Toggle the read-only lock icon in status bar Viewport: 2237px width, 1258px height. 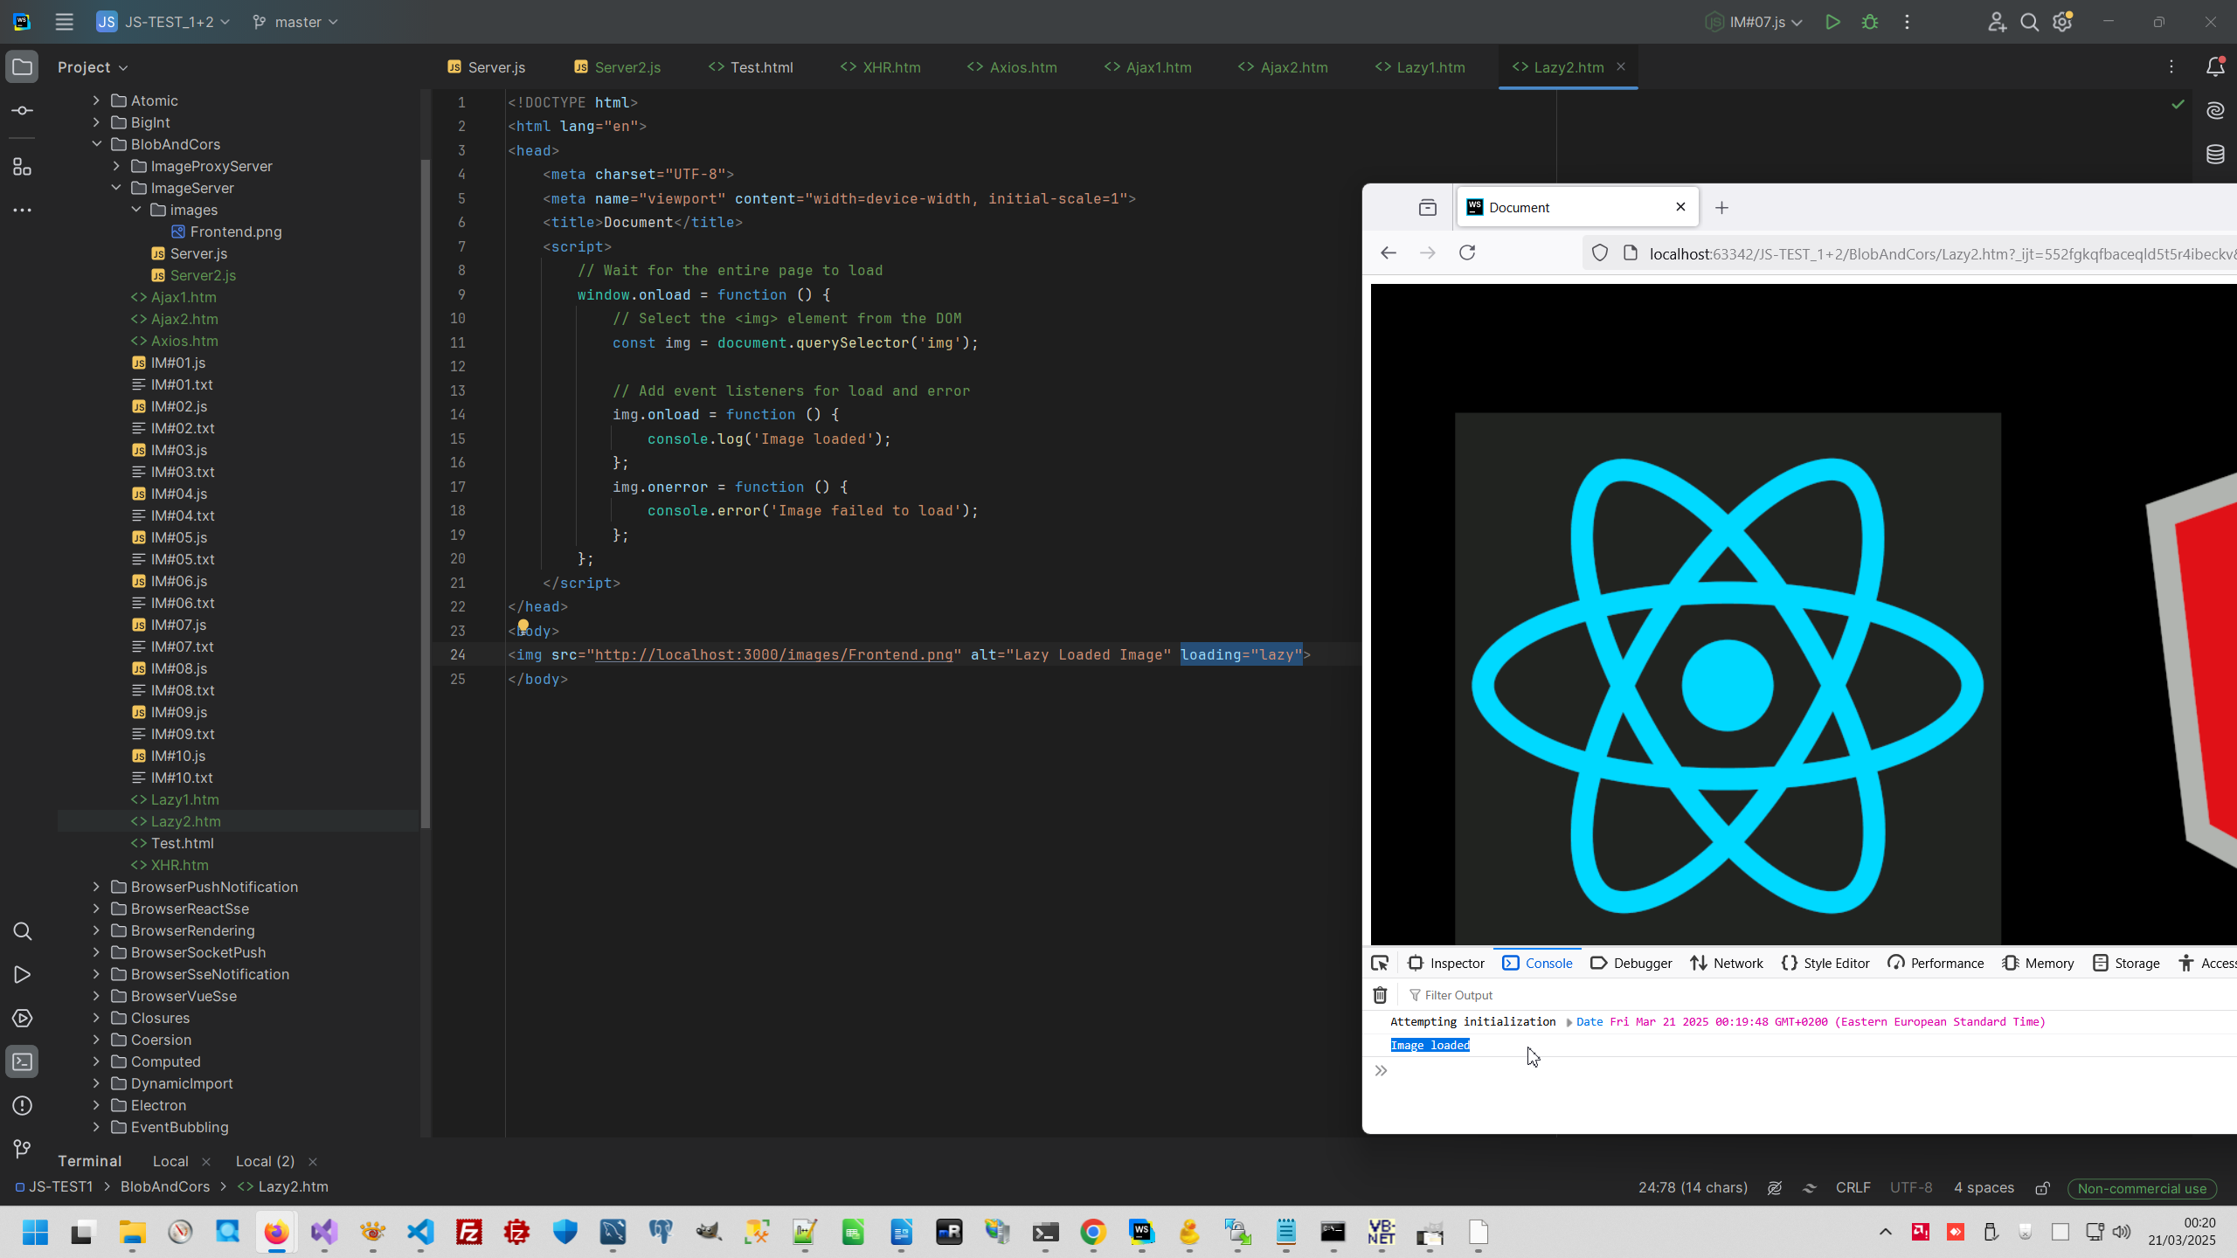point(2042,1188)
